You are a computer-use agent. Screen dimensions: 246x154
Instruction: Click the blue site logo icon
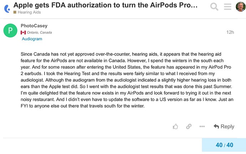click(x=7, y=9)
